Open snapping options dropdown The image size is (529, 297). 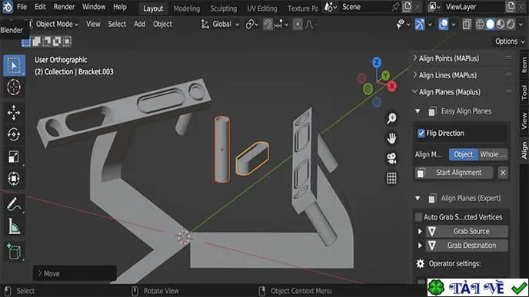click(x=281, y=25)
